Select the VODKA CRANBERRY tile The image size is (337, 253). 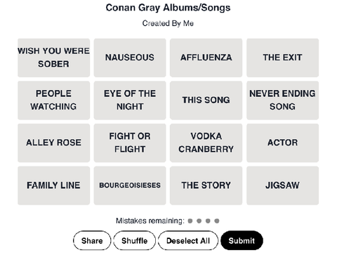pos(206,143)
